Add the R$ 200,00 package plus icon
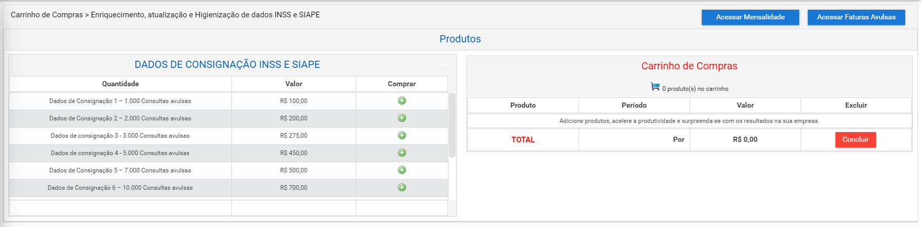Image resolution: width=921 pixels, height=227 pixels. point(402,118)
